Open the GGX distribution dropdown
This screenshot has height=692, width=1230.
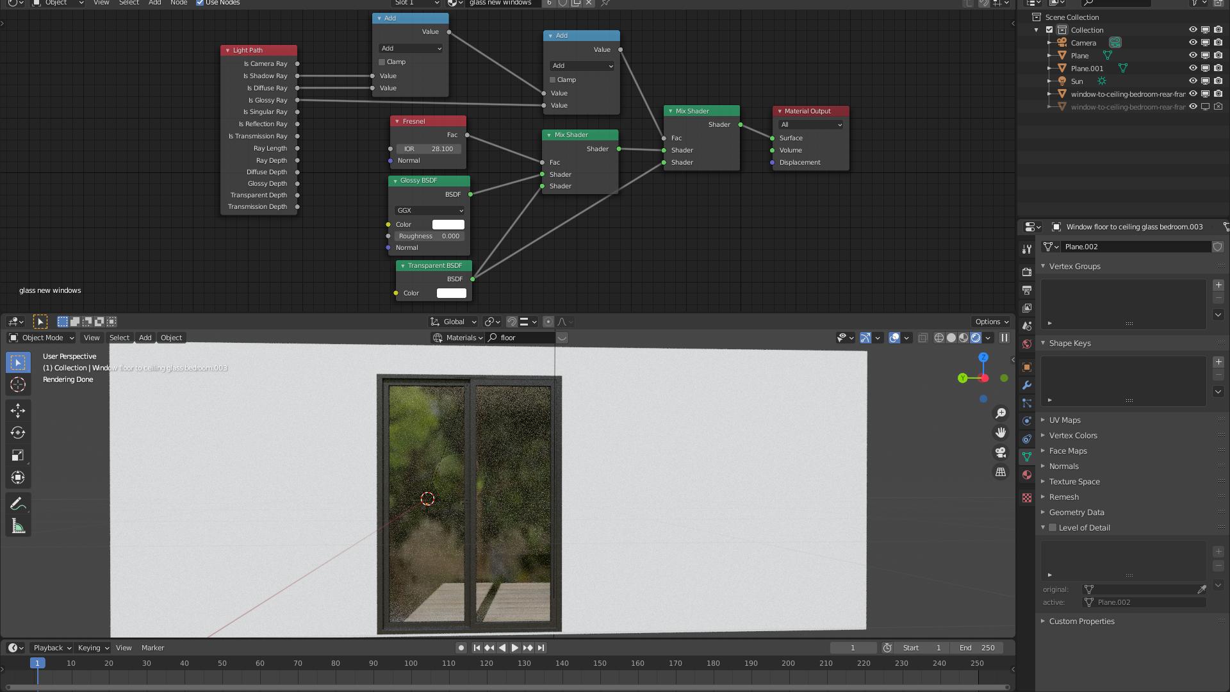429,210
